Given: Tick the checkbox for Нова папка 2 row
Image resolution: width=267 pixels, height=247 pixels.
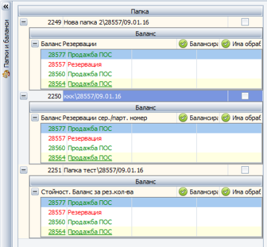Looking at the screenshot, I should (x=245, y=22).
